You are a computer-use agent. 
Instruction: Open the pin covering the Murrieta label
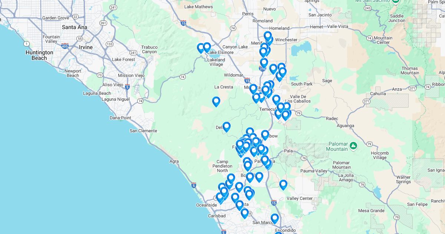click(253, 89)
